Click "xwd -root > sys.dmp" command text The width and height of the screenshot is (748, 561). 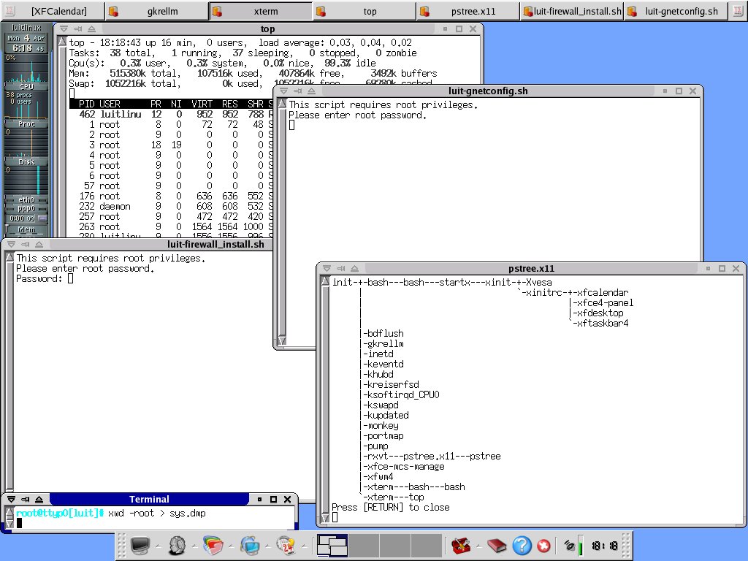[157, 514]
